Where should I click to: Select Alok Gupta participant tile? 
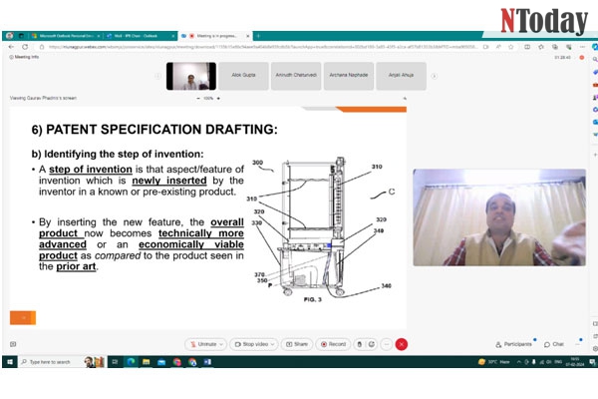pyautogui.click(x=243, y=76)
